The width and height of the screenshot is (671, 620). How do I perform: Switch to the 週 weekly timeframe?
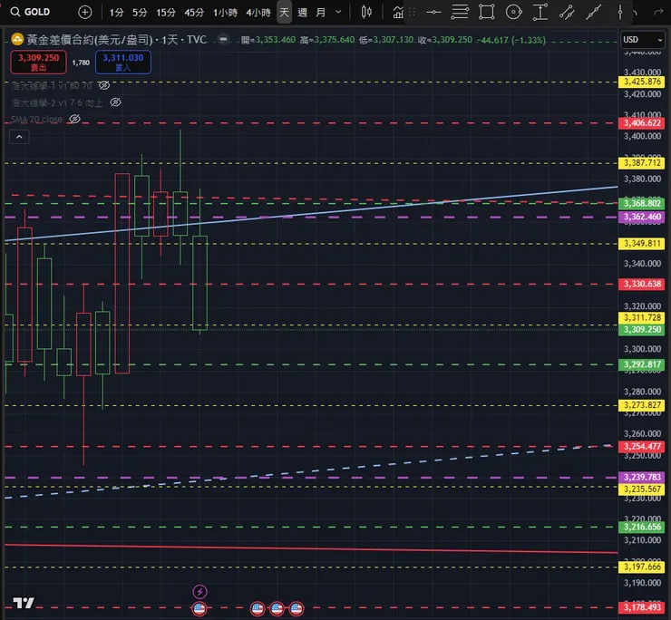[303, 13]
